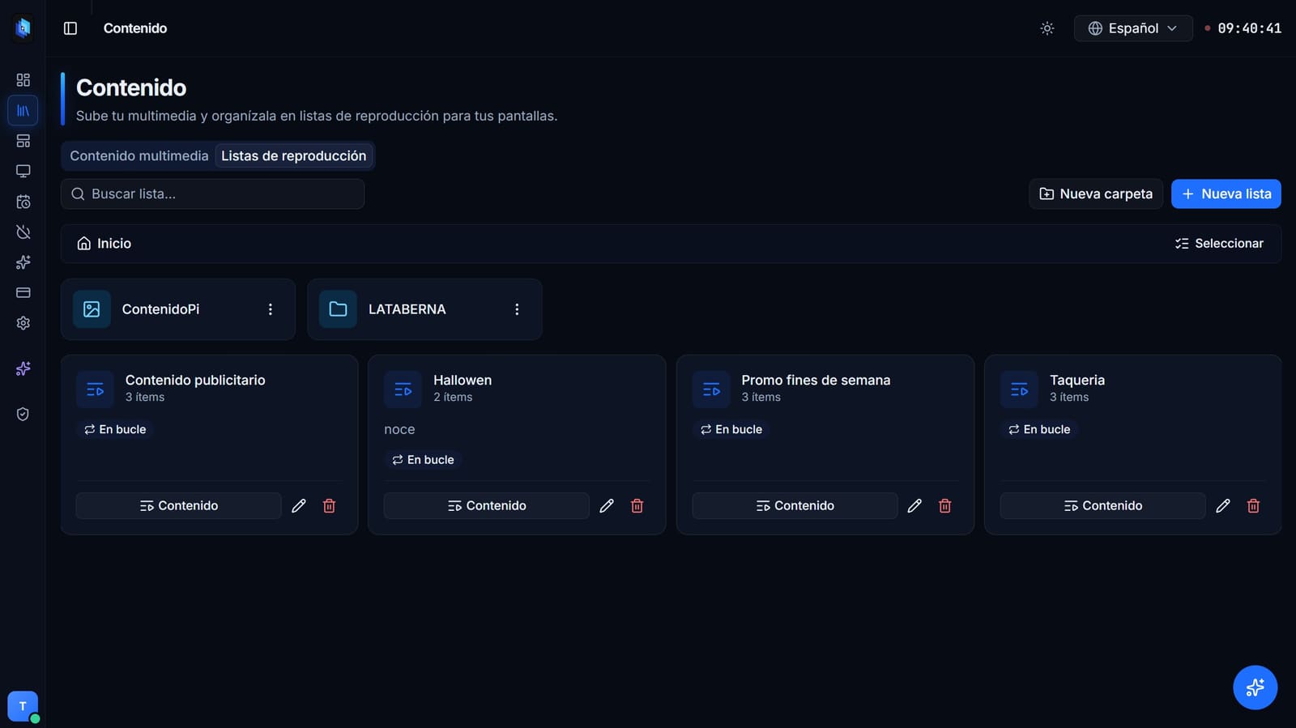Switch theme with the sun icon
The height and width of the screenshot is (728, 1296).
point(1047,28)
